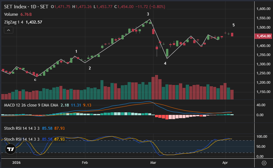
Task: Click the 100.00 label on the Stoch RSI scale
Action: [262, 136]
